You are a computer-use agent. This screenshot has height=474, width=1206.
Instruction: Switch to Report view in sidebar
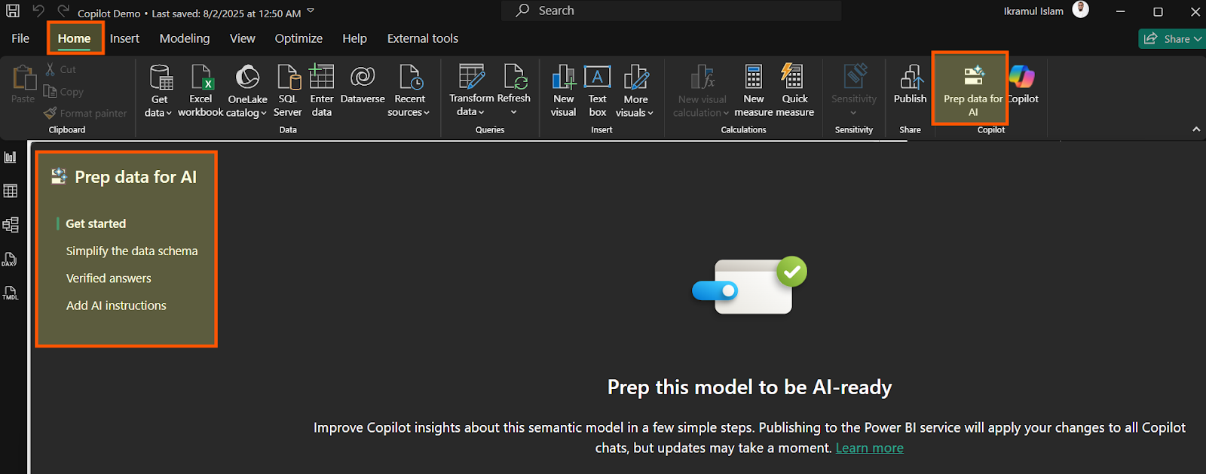11,157
